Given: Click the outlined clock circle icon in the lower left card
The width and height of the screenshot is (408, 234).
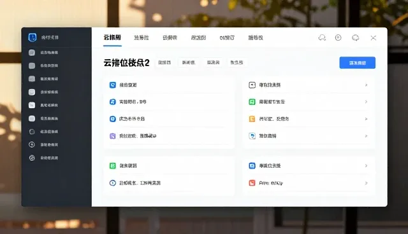Looking at the screenshot, I should [x=112, y=183].
